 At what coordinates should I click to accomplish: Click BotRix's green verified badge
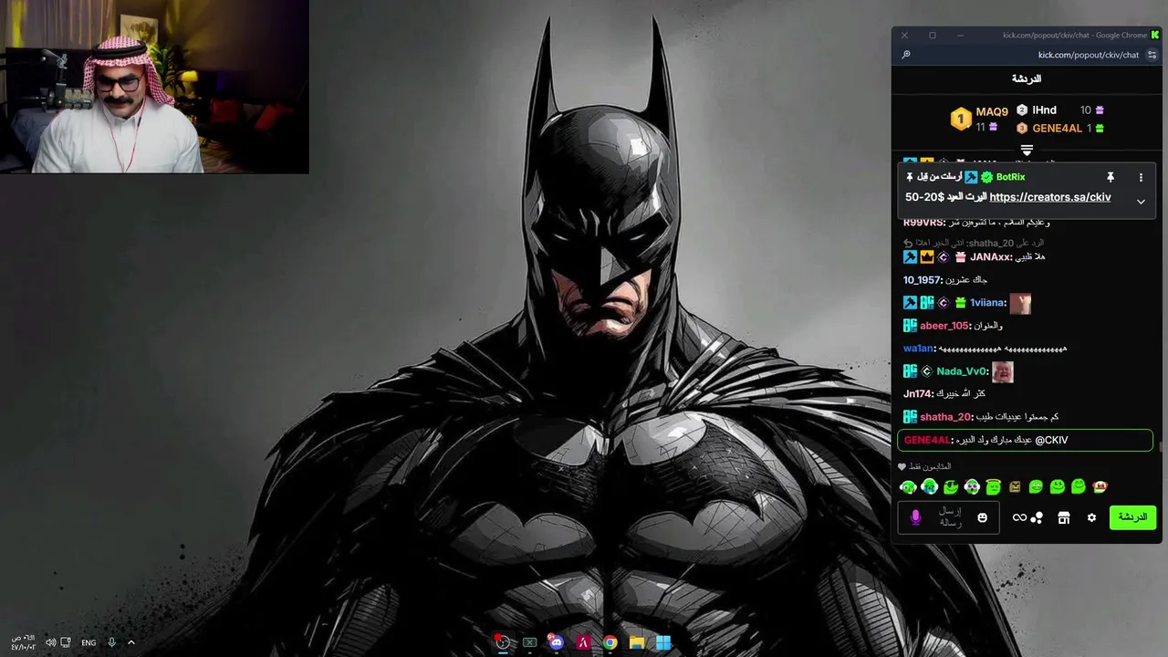(986, 177)
